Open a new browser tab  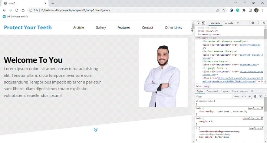click(53, 3)
